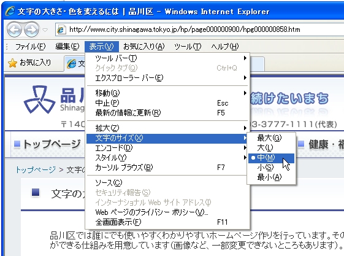
Task: Set text size to 最小(A)
Action: click(271, 177)
